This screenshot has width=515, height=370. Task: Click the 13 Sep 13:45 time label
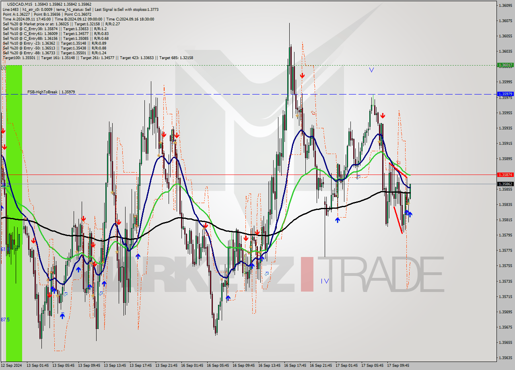click(115, 366)
